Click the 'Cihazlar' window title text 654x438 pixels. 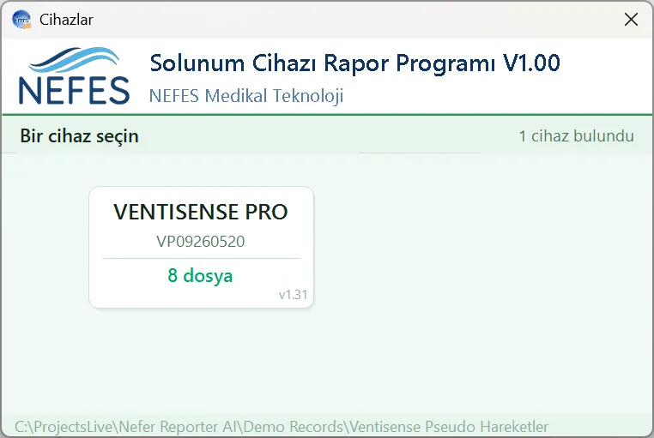pos(66,20)
